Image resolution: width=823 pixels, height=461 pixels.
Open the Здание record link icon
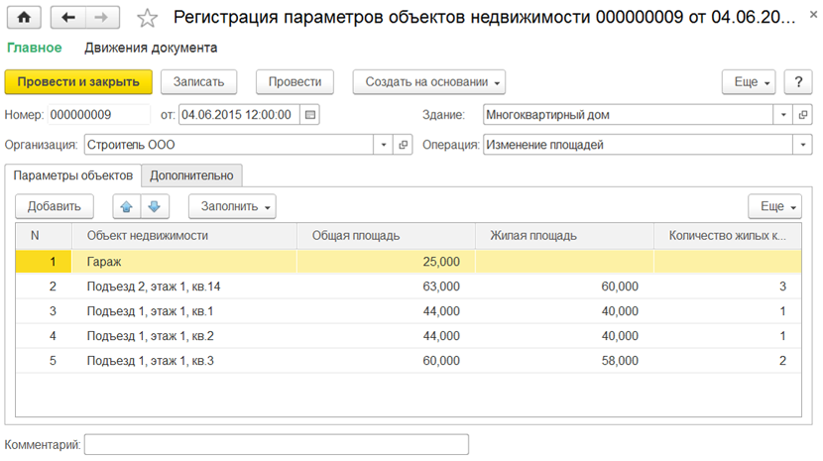pos(802,114)
